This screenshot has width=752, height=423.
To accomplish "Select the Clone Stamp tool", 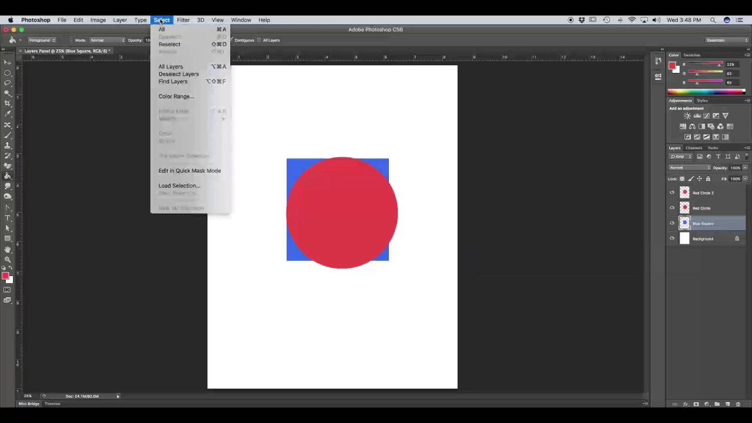I will tap(8, 145).
